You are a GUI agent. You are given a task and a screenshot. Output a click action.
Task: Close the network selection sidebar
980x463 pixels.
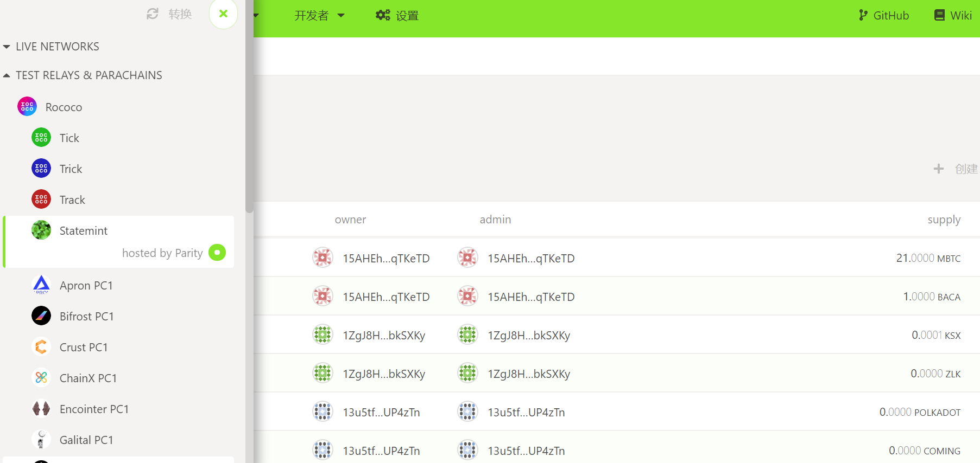pos(223,14)
